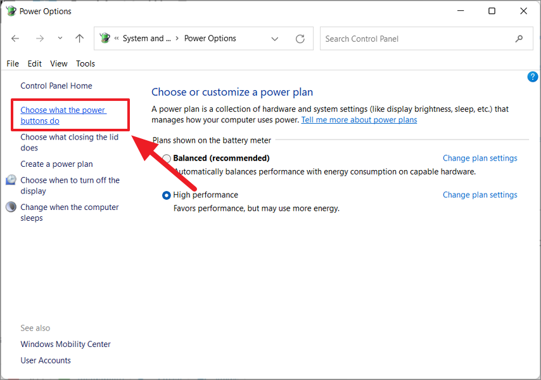Viewport: 541px width, 380px height.
Task: Click the Forward navigation arrow
Action: pos(40,38)
